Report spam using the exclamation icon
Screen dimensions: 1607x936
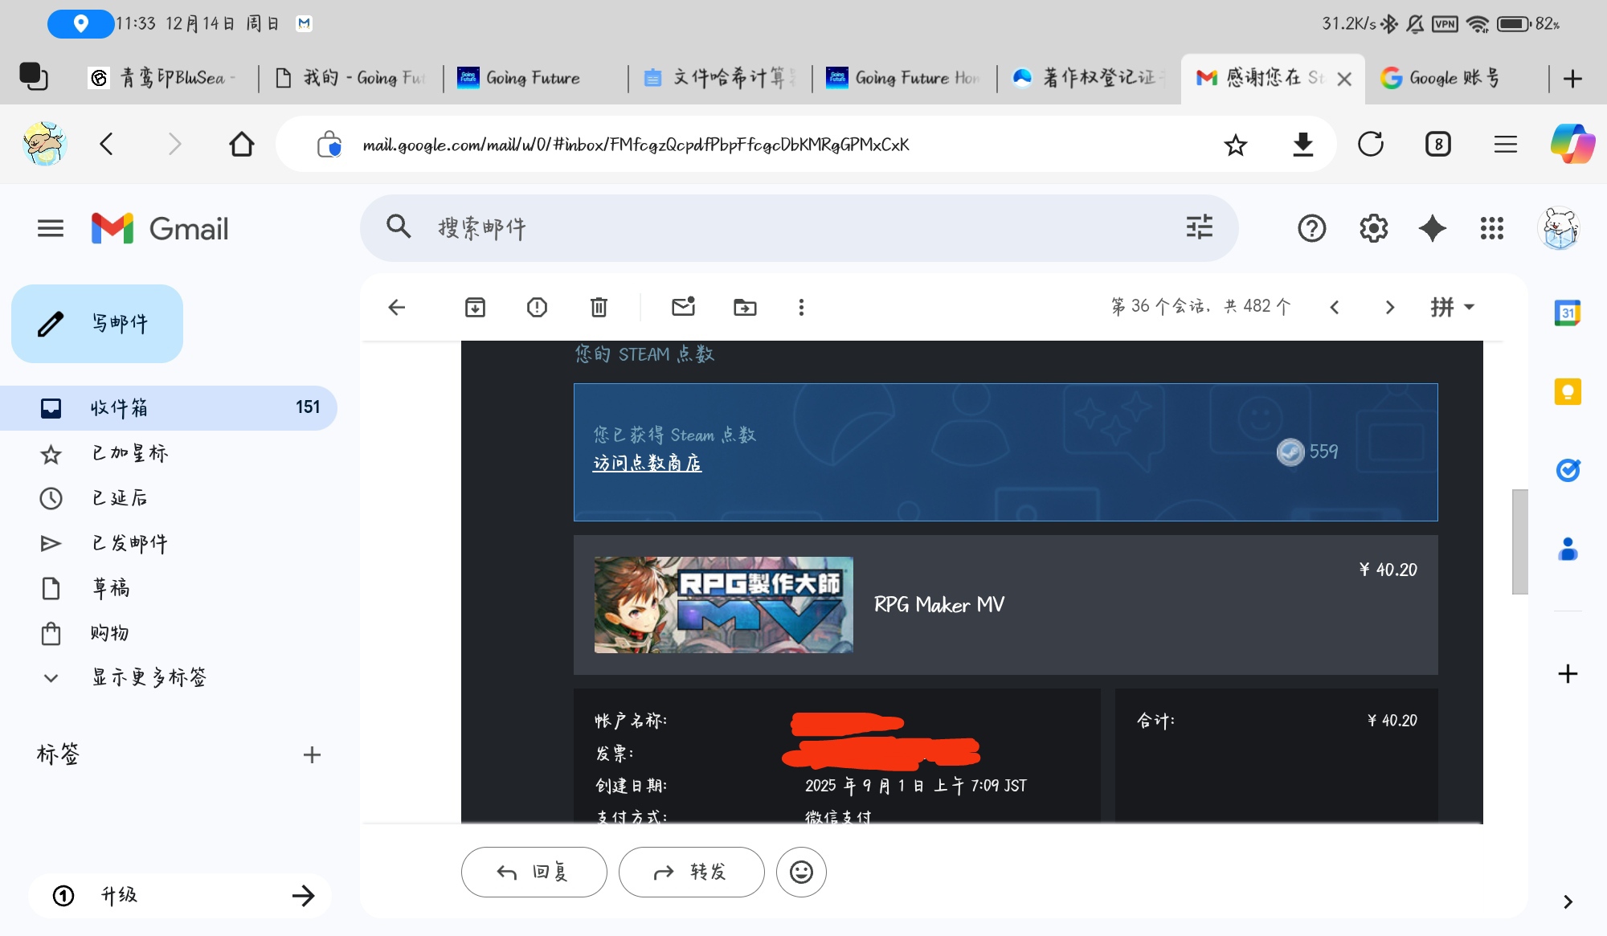pos(537,307)
